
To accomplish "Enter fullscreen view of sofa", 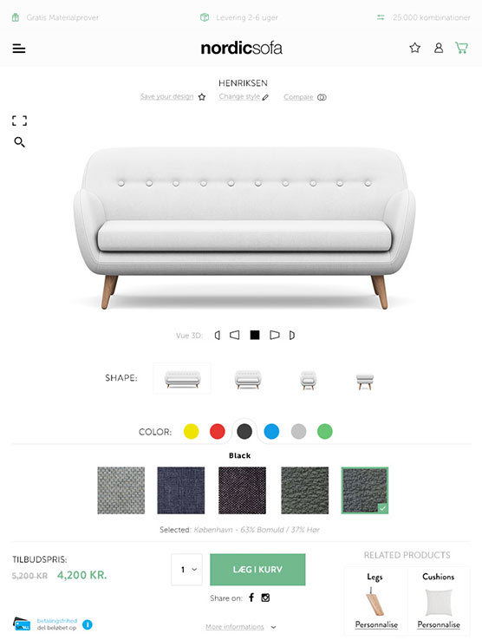I will (x=19, y=121).
